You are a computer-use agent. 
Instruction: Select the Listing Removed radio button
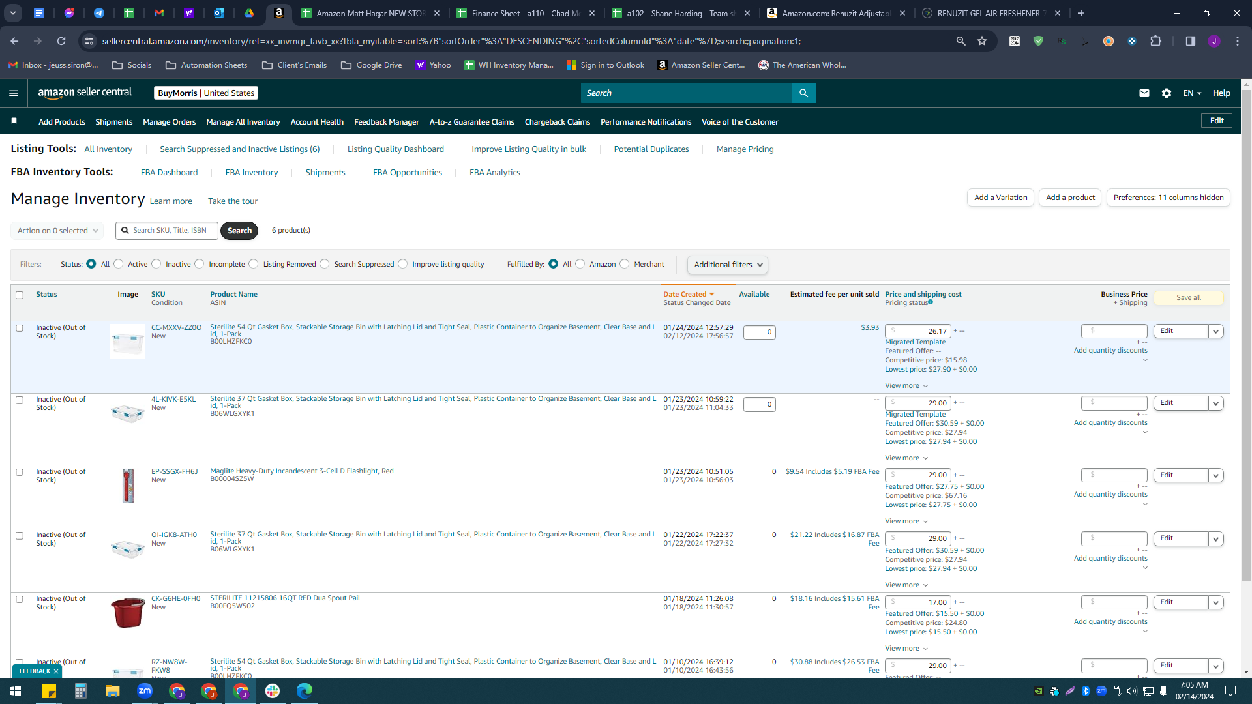point(254,264)
